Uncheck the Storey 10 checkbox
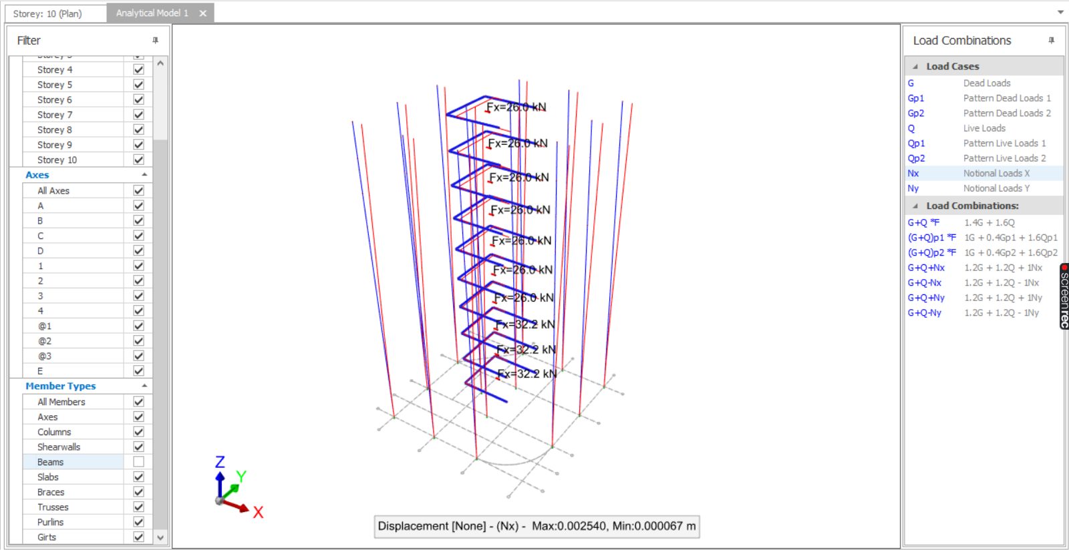Image resolution: width=1069 pixels, height=550 pixels. tap(138, 160)
